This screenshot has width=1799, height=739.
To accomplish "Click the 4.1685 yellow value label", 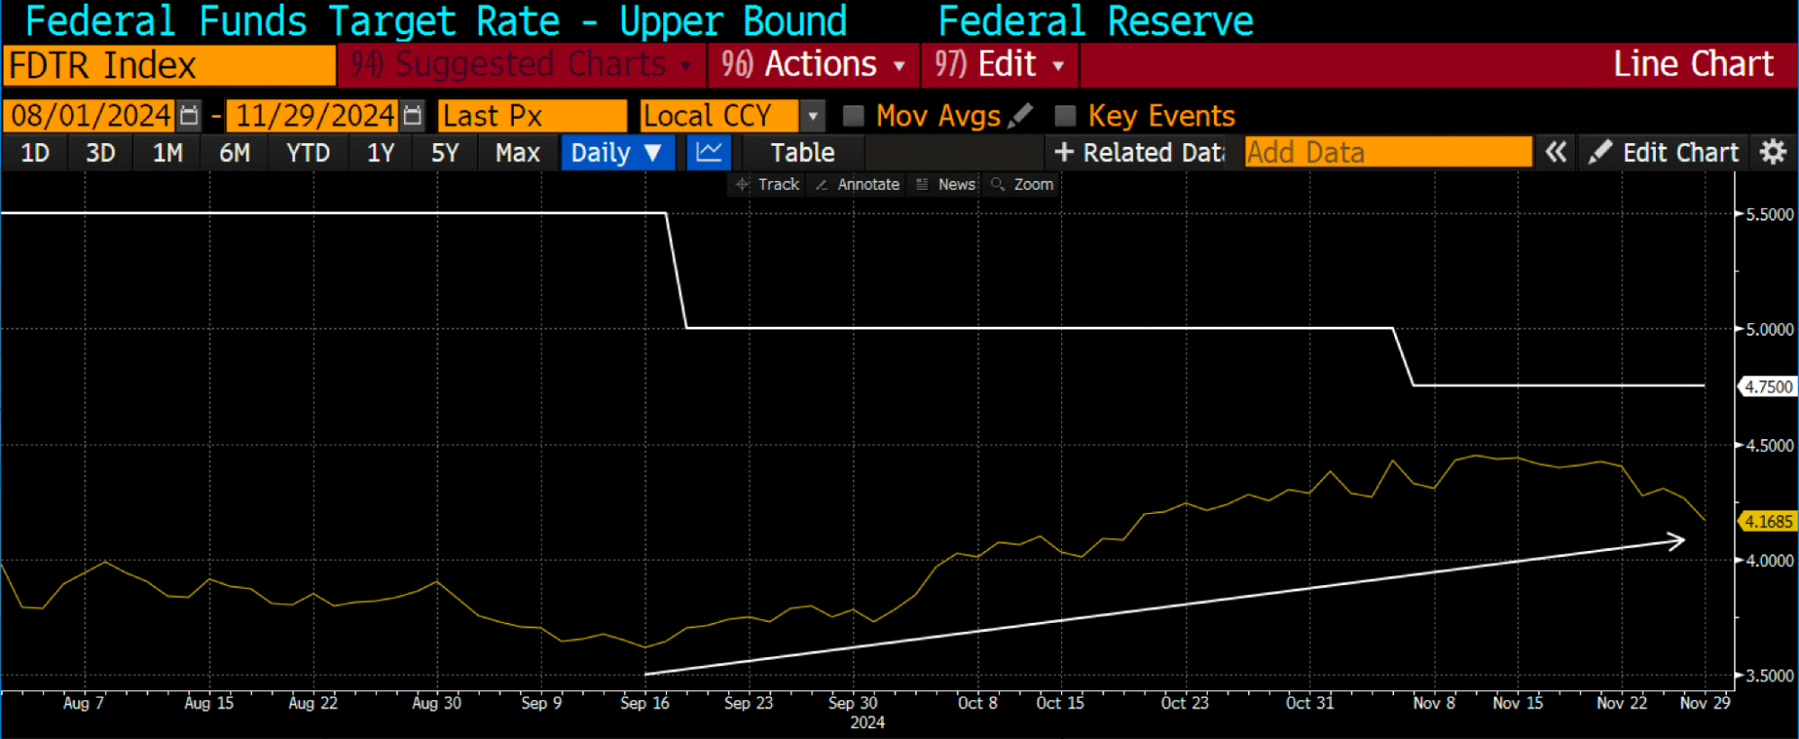I will [x=1768, y=522].
